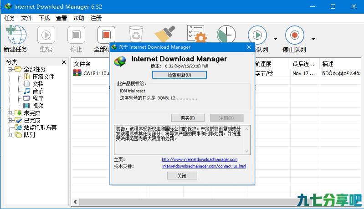Click the 站点抓取方案 browser icon
364x209 pixels.
coord(18,127)
